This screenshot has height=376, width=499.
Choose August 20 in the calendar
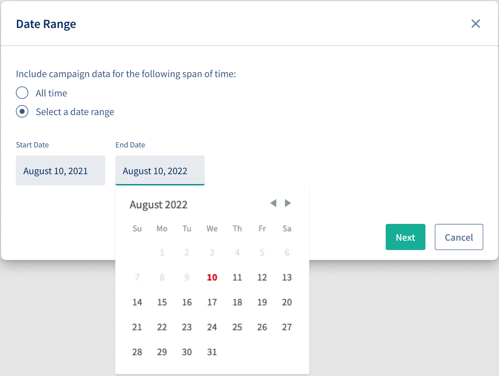point(287,302)
